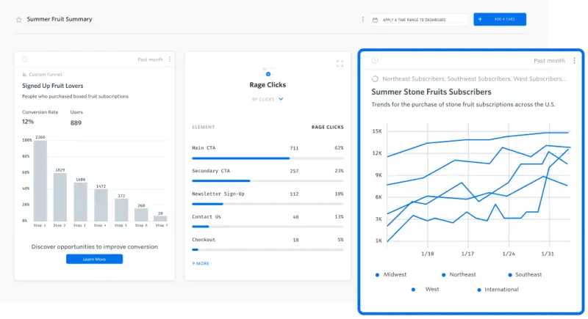
Task: Click the Main CTA progress bar
Action: point(268,158)
